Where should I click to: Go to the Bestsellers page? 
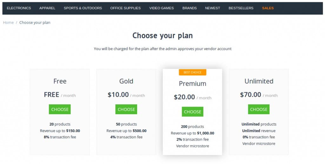(x=241, y=8)
